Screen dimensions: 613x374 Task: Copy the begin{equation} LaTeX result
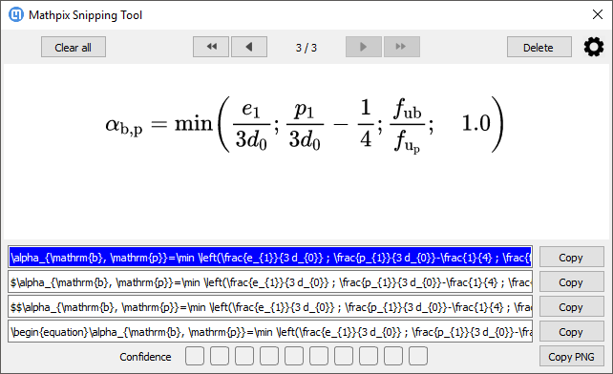572,332
